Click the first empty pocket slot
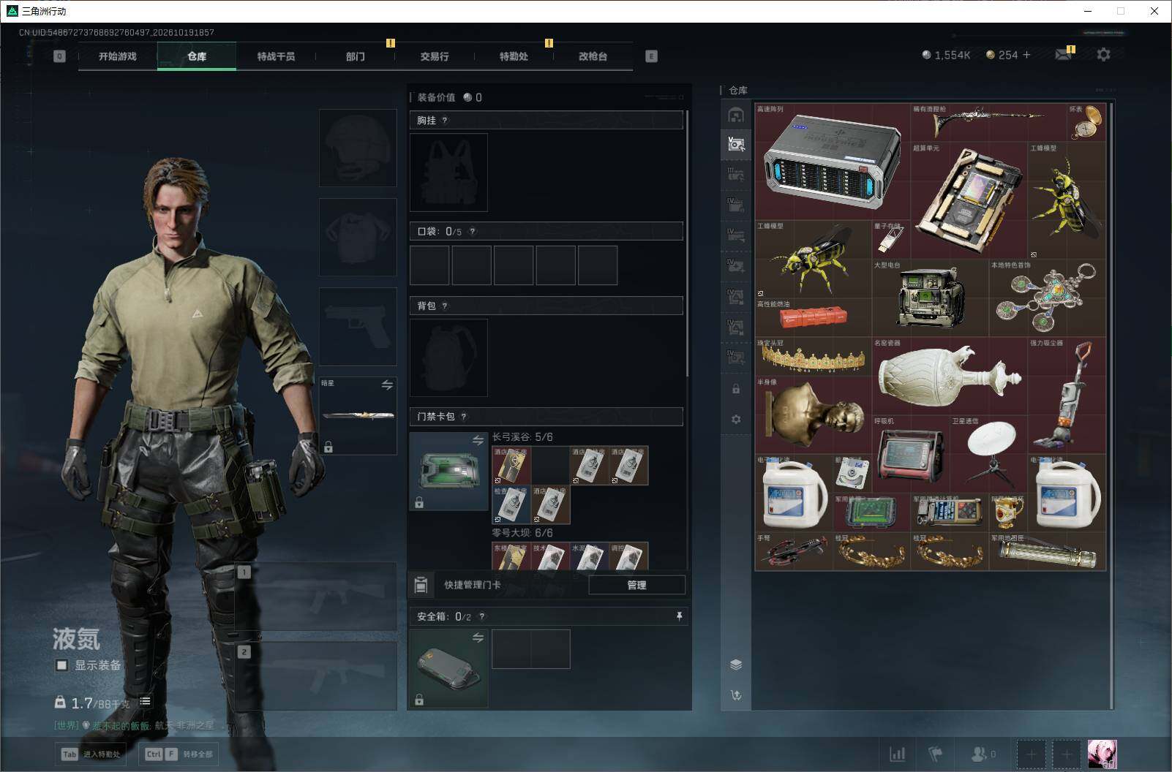This screenshot has height=772, width=1172. [x=429, y=265]
